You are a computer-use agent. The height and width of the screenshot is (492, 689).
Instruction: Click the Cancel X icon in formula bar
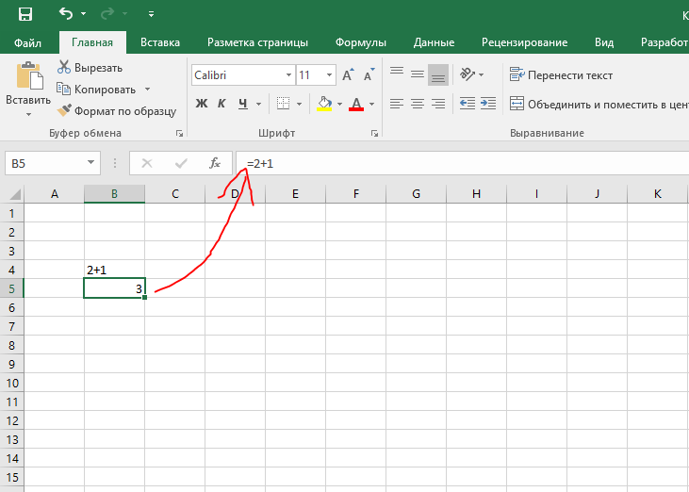click(x=147, y=163)
